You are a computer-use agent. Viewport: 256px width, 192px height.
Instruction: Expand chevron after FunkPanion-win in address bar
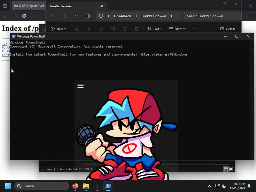(171, 16)
